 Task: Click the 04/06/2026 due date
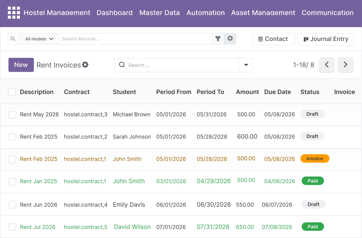point(280,181)
